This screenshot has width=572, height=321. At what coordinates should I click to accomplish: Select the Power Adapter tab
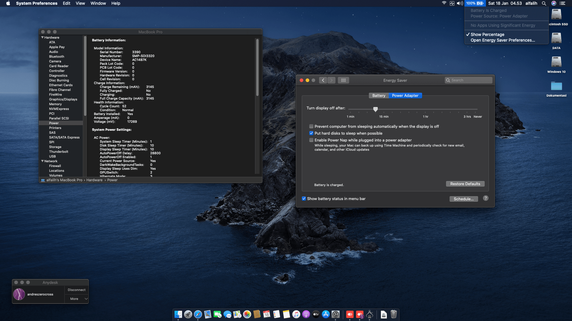(x=405, y=95)
